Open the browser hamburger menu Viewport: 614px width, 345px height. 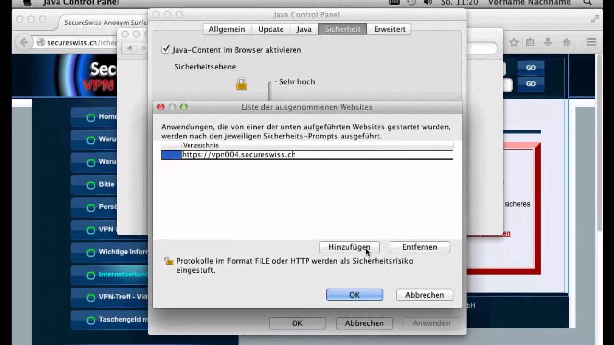click(x=591, y=42)
